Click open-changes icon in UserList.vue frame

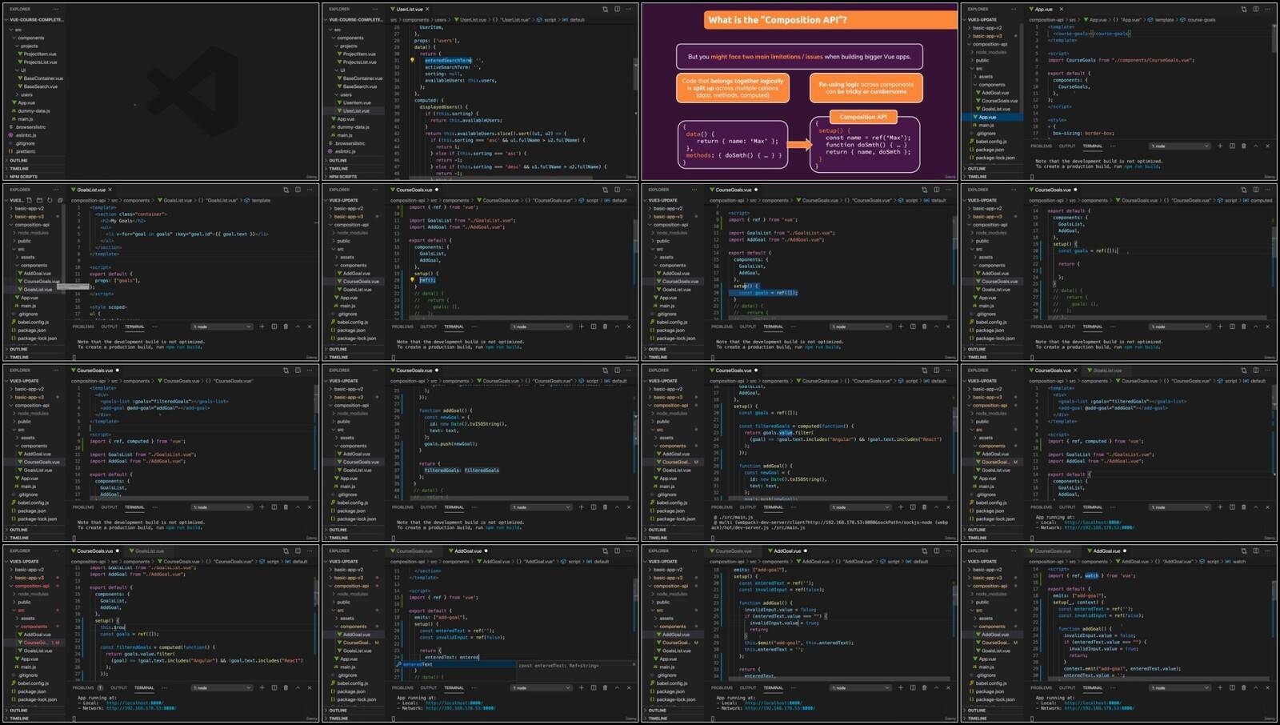pyautogui.click(x=605, y=9)
